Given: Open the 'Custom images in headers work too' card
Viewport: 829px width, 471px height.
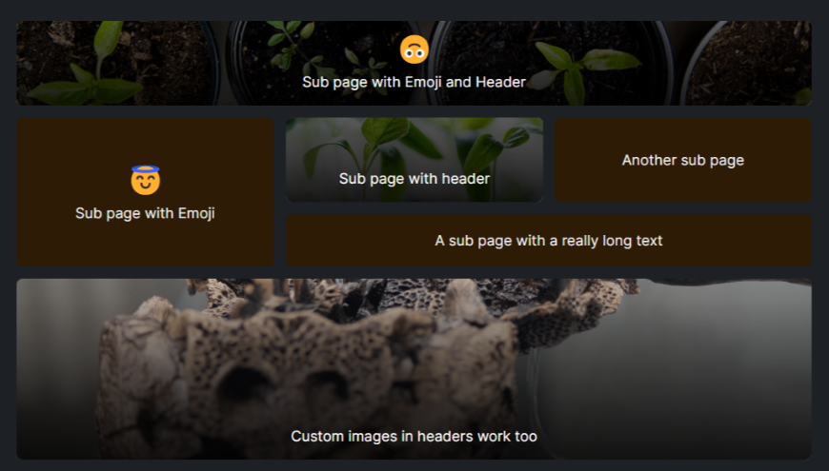Looking at the screenshot, I should point(414,368).
